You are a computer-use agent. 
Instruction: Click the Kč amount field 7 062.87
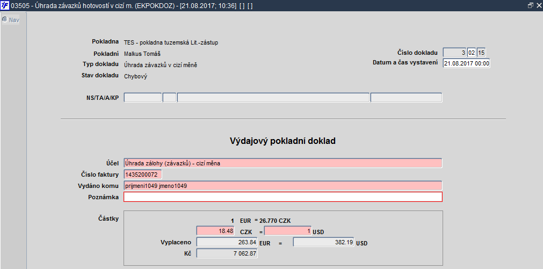click(227, 253)
